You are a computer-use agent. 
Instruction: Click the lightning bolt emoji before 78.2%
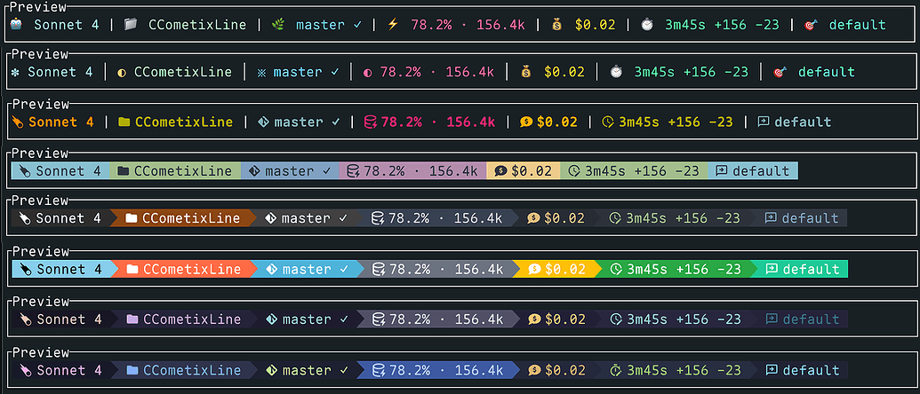tap(393, 25)
